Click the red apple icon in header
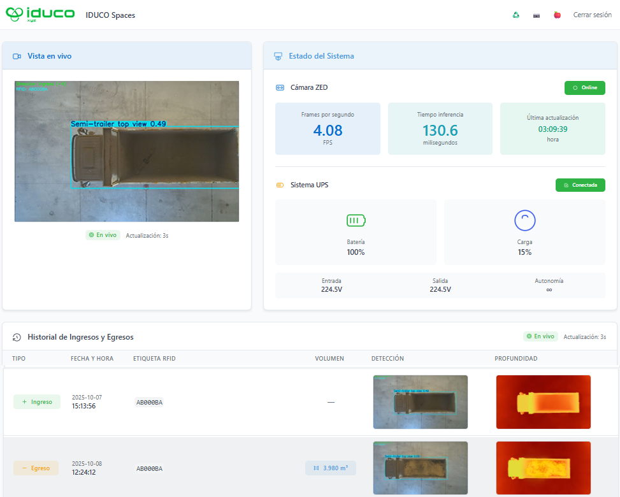This screenshot has width=620, height=497. (x=557, y=15)
